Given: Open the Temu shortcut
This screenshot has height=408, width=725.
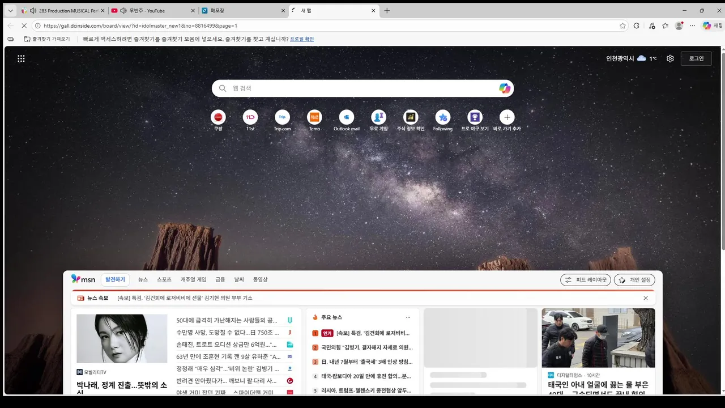Looking at the screenshot, I should pos(314,121).
